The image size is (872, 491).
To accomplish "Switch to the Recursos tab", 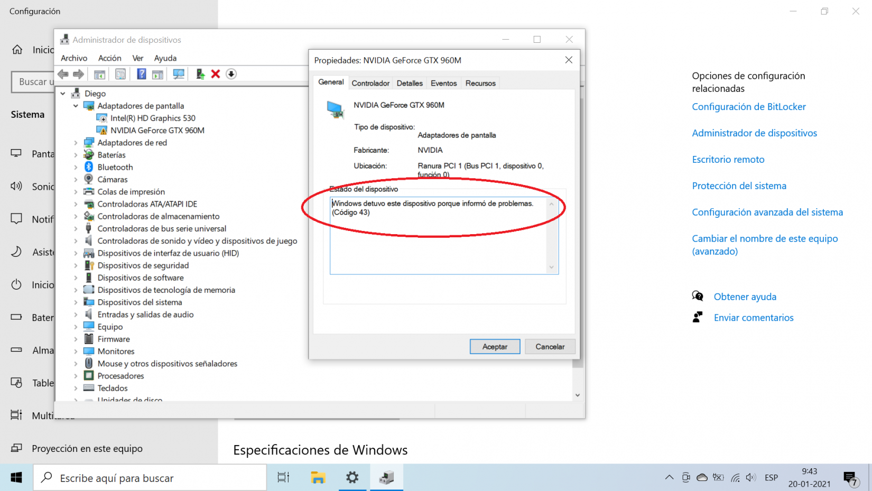I will [x=480, y=84].
